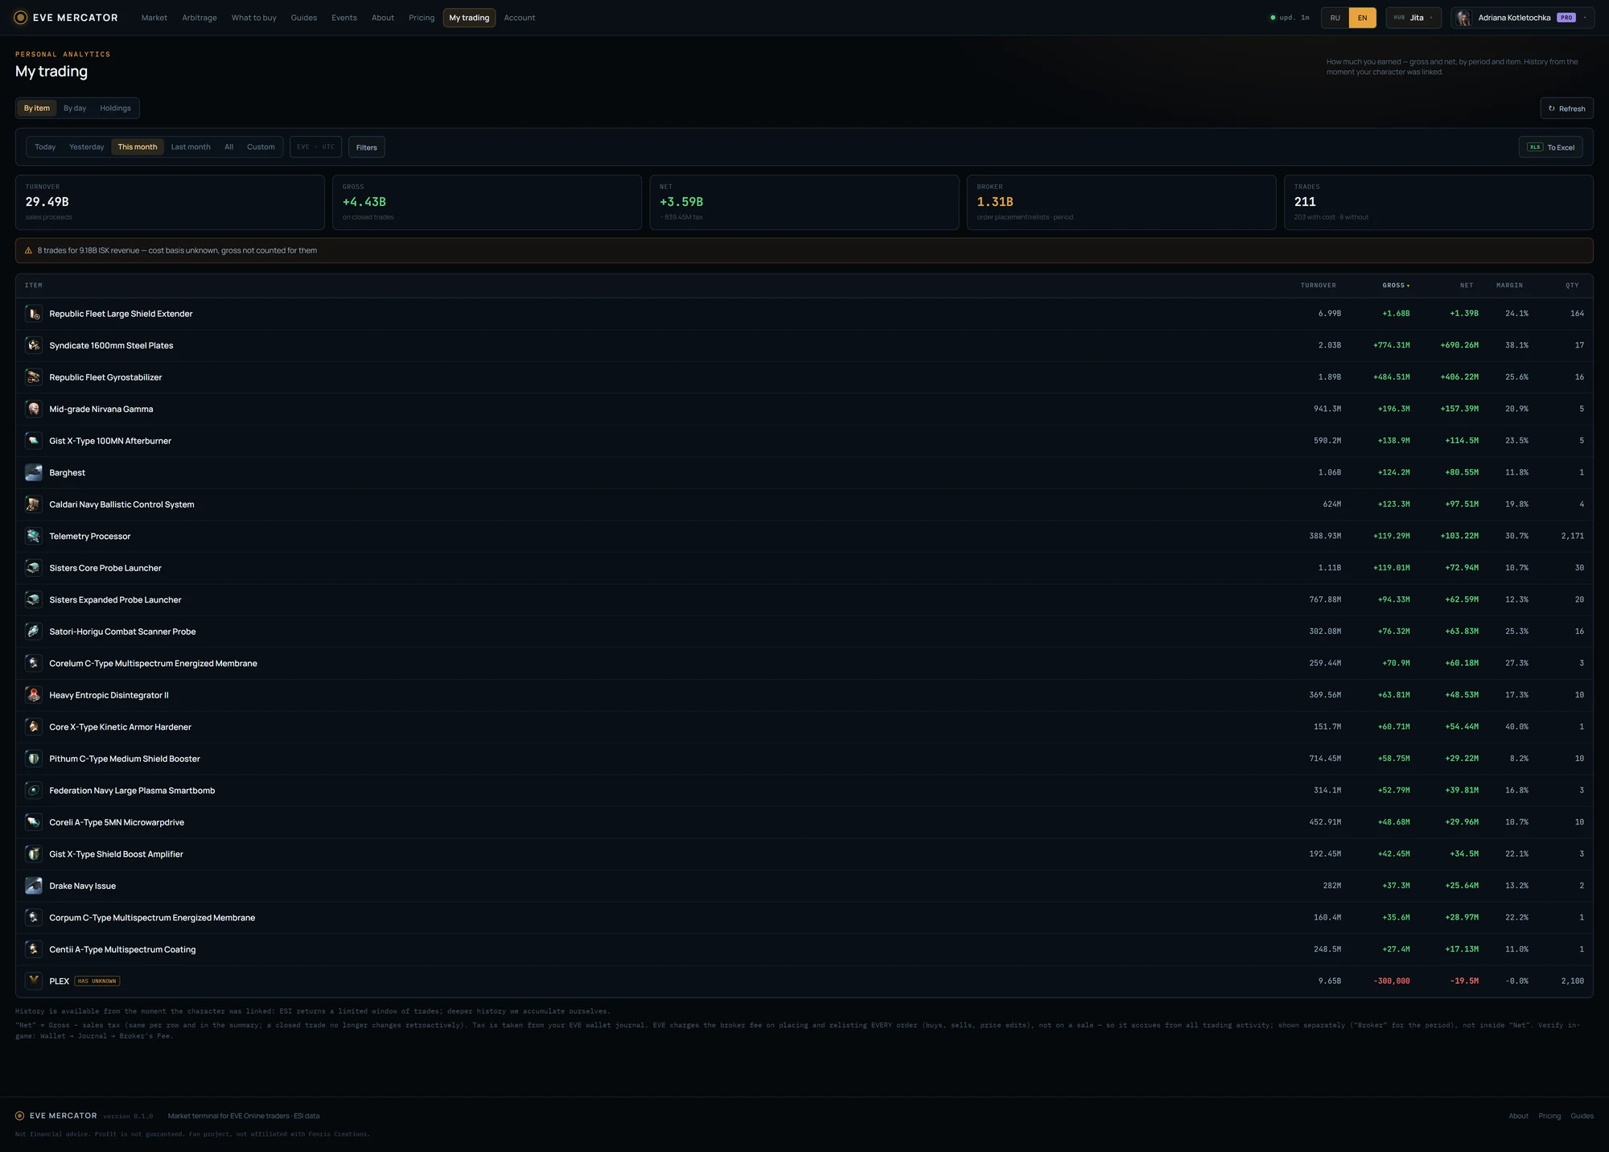Click the Corpum C-Type Multispectrum Energized Membrane icon

(x=34, y=917)
